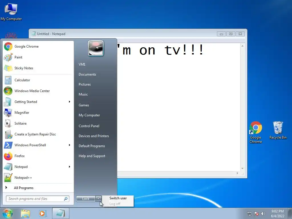The height and width of the screenshot is (219, 292).
Task: Open Getting Started in Start menu
Action: 38,102
